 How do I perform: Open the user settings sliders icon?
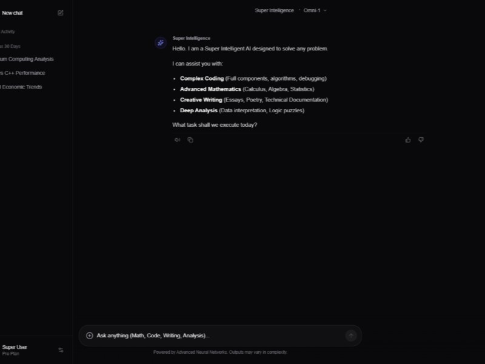pos(61,350)
